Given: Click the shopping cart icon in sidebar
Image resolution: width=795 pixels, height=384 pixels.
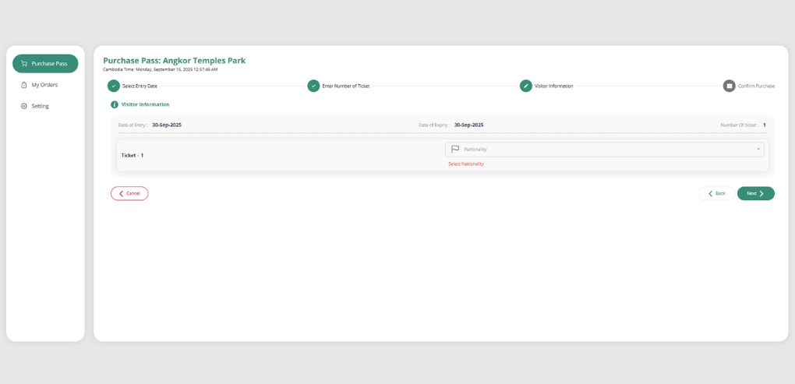Looking at the screenshot, I should [x=24, y=64].
